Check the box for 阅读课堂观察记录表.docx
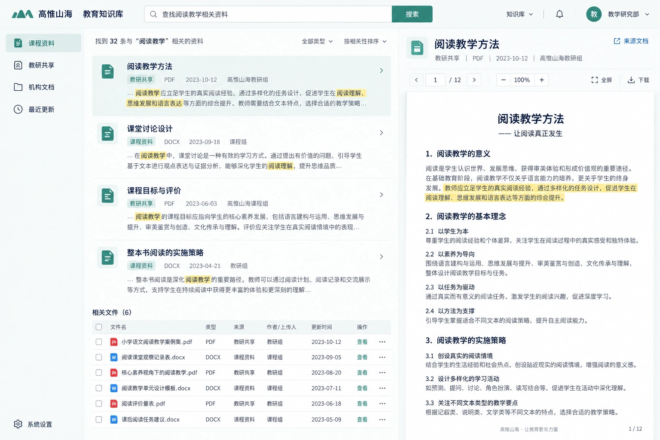This screenshot has height=440, width=660. pos(99,357)
